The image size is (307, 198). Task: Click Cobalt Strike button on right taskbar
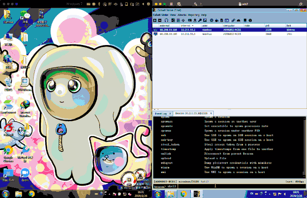coord(196,194)
